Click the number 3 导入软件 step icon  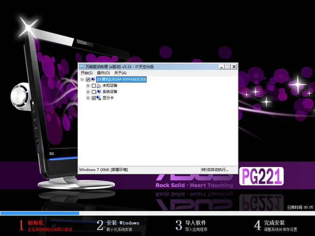(179, 224)
